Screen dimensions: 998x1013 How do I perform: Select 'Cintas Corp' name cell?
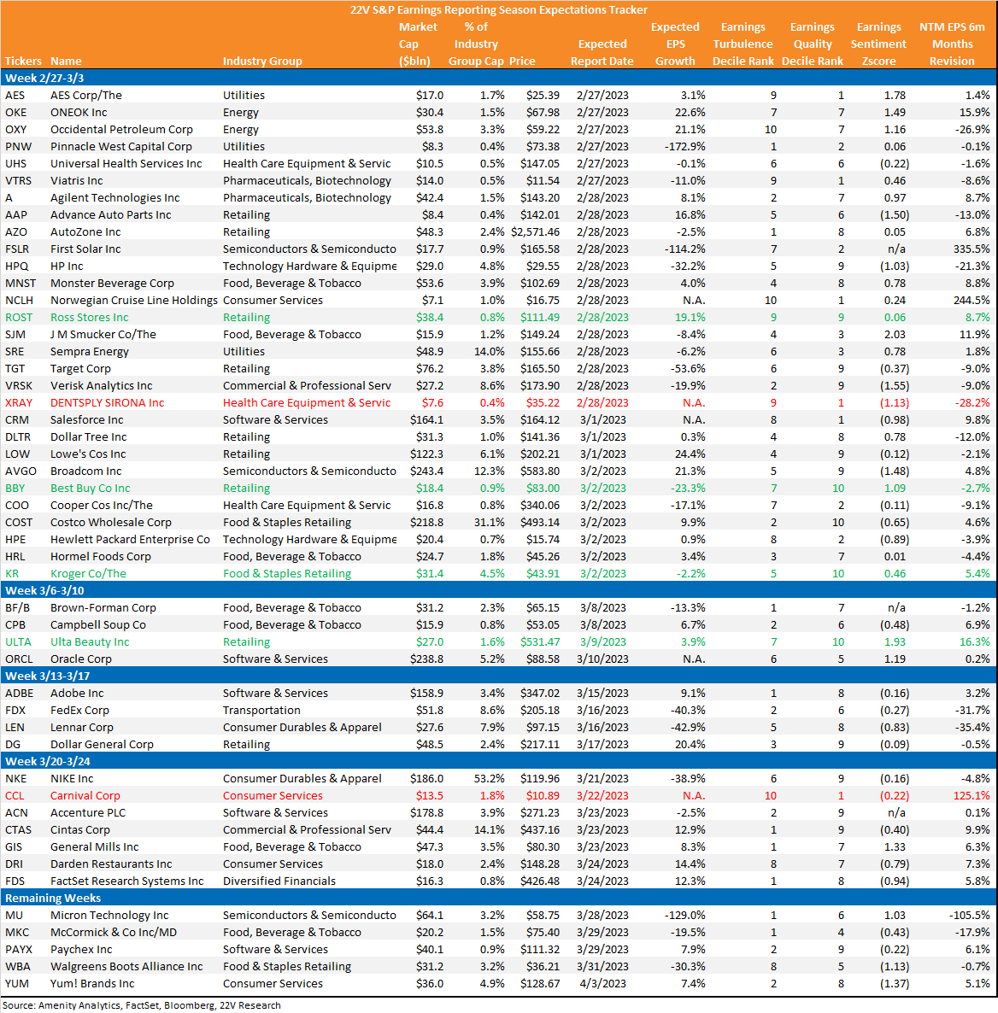(x=80, y=830)
